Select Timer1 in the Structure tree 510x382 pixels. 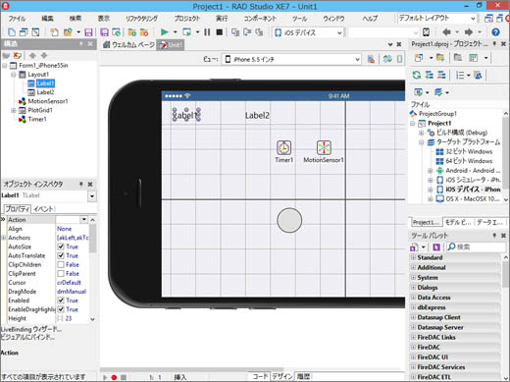37,119
